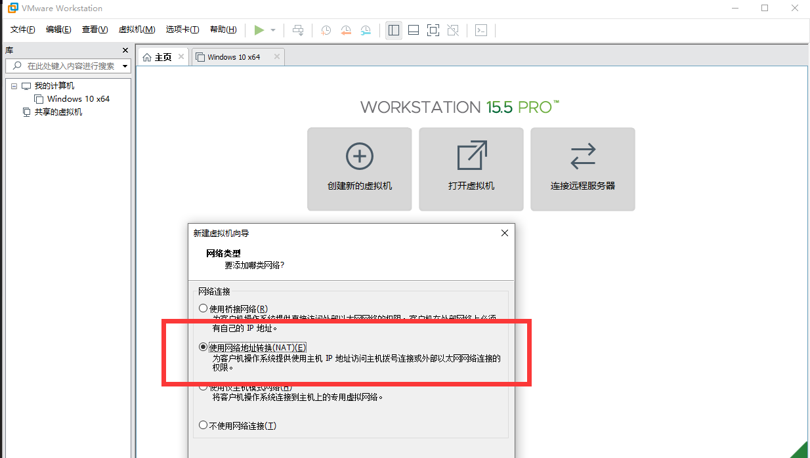Click the green power-on play icon
The image size is (810, 458).
coord(259,30)
